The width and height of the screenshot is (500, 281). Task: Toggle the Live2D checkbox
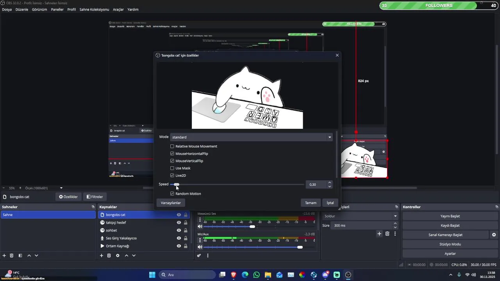[172, 176]
